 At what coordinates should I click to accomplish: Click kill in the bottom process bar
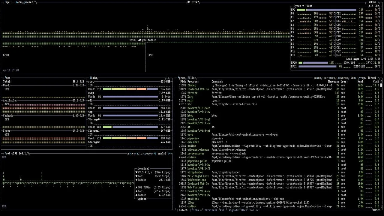(223, 210)
